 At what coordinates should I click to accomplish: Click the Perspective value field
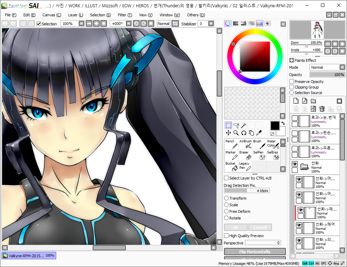263,243
